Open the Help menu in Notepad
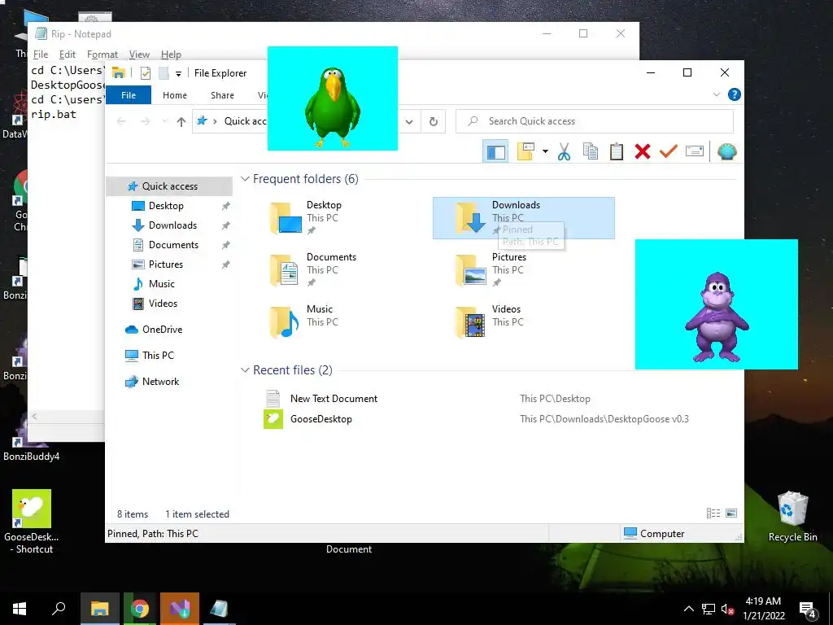 [171, 55]
